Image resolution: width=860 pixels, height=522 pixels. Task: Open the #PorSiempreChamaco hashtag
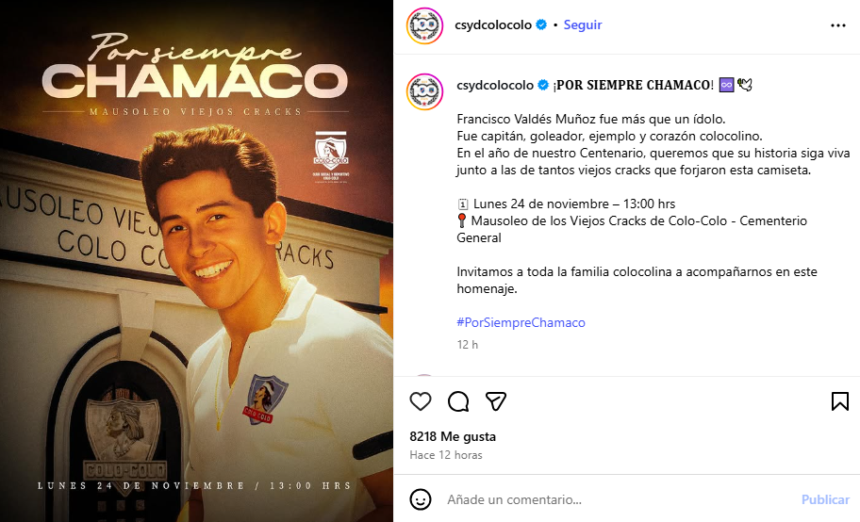(x=521, y=322)
